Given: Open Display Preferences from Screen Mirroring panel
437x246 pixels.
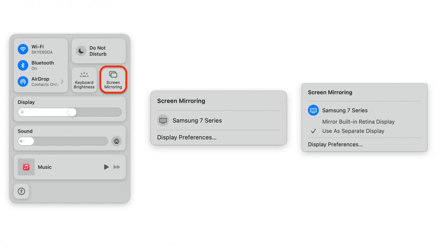Looking at the screenshot, I should [187, 137].
